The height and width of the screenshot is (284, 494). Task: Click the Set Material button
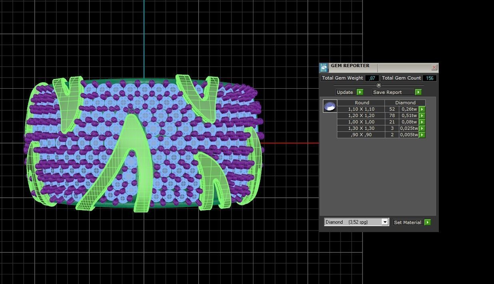tap(408, 222)
